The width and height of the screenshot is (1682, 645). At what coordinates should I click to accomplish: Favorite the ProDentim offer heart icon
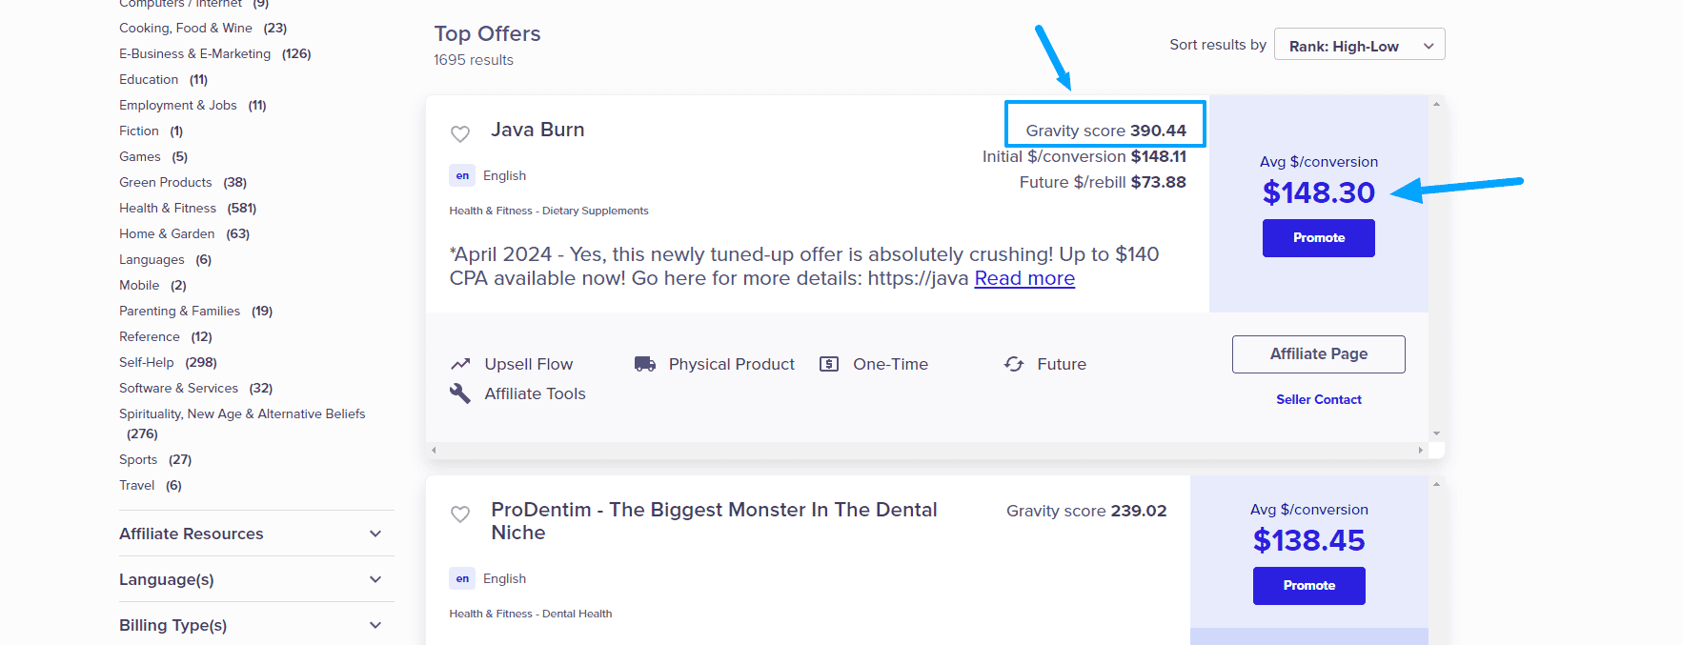coord(460,514)
